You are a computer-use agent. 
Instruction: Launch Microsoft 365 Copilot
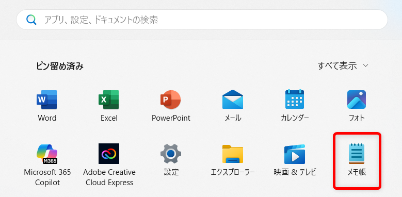click(x=47, y=154)
